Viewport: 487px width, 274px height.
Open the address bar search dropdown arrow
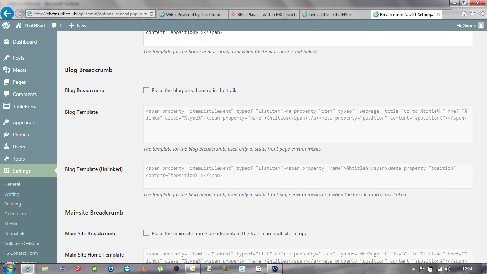[145, 14]
